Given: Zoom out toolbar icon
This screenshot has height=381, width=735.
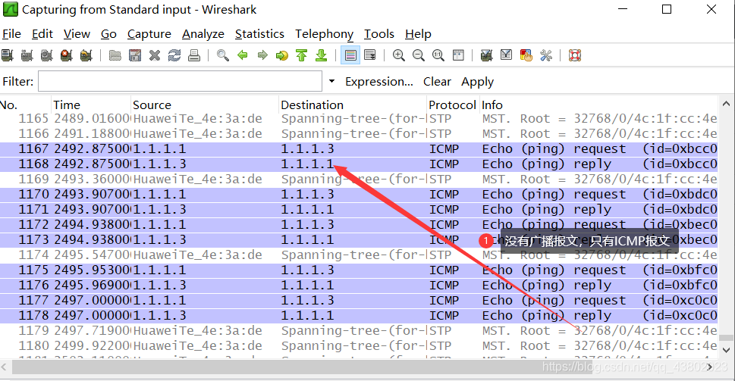Looking at the screenshot, I should 419,55.
